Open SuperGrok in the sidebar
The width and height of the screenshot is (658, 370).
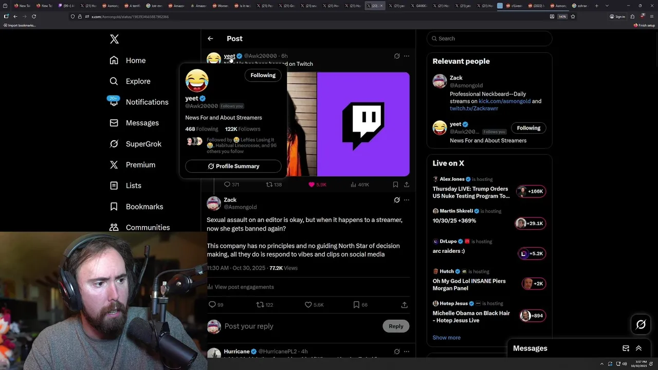(x=136, y=144)
